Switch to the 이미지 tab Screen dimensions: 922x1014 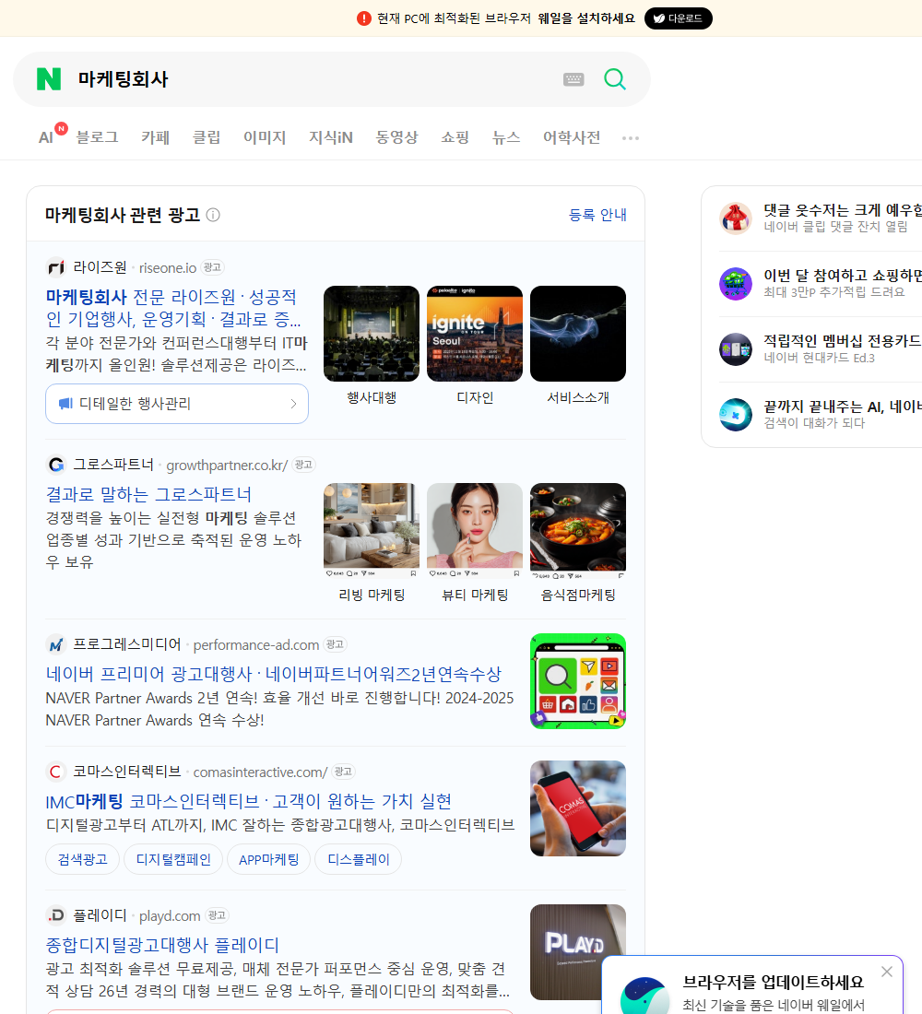point(265,137)
